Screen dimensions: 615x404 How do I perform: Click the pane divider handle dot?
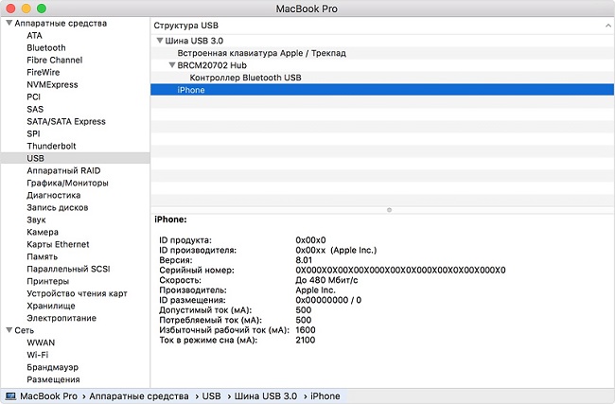tap(390, 208)
